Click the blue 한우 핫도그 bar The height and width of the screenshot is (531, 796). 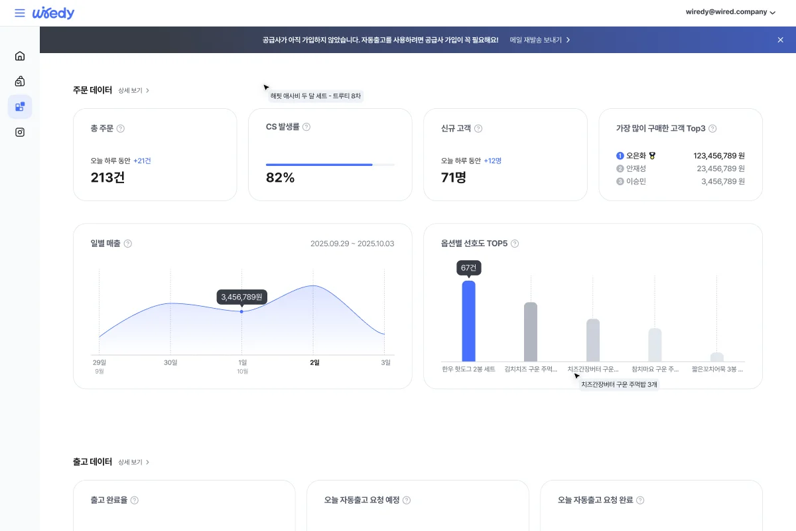pyautogui.click(x=468, y=321)
